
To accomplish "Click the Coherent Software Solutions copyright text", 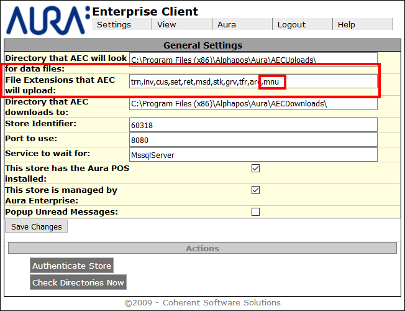I will pyautogui.click(x=202, y=302).
